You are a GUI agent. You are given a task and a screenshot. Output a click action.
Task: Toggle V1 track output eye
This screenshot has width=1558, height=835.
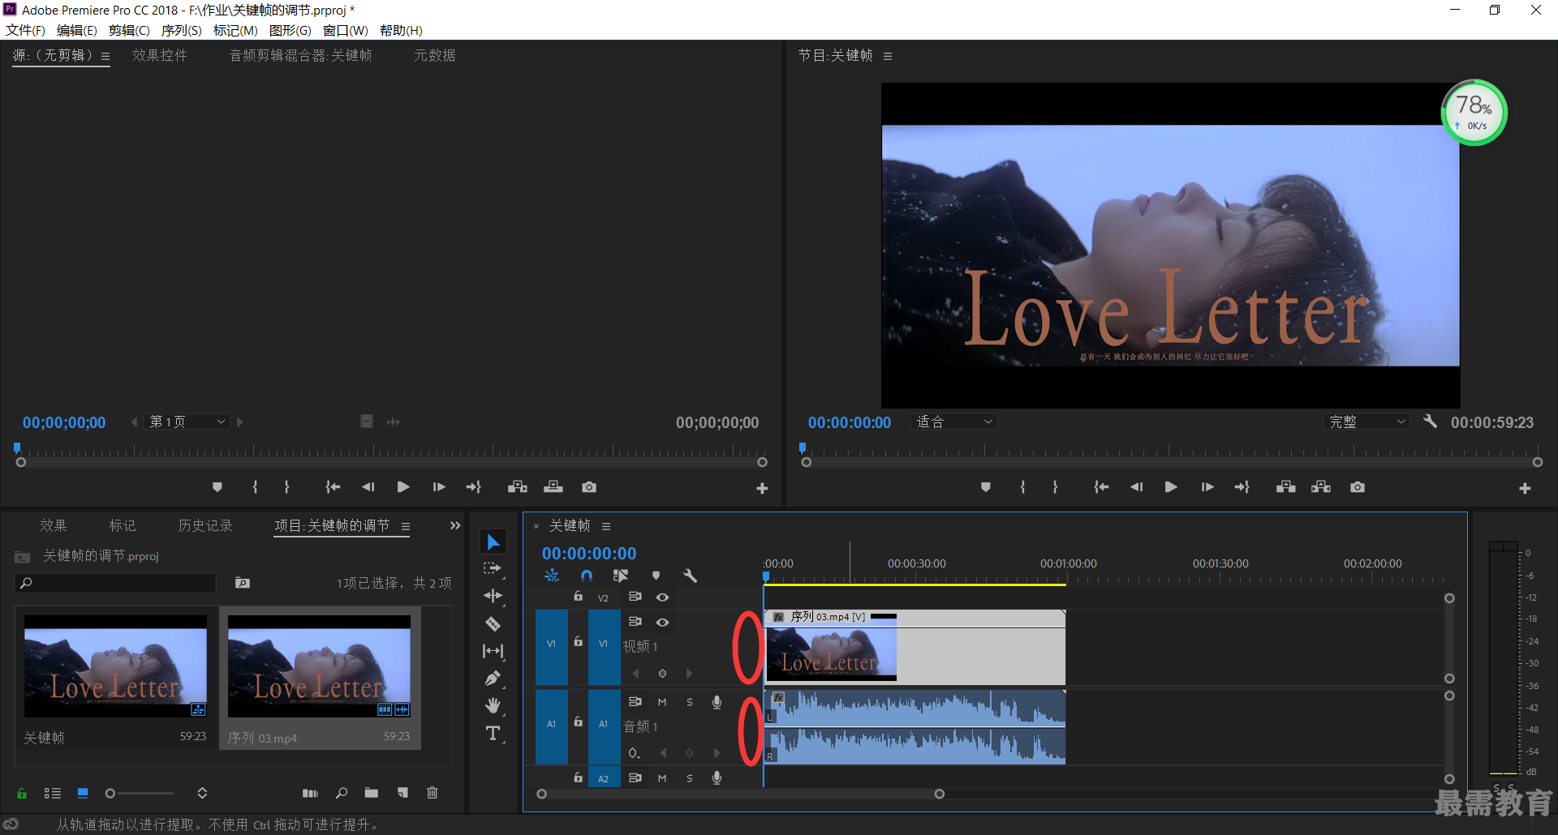coord(662,623)
